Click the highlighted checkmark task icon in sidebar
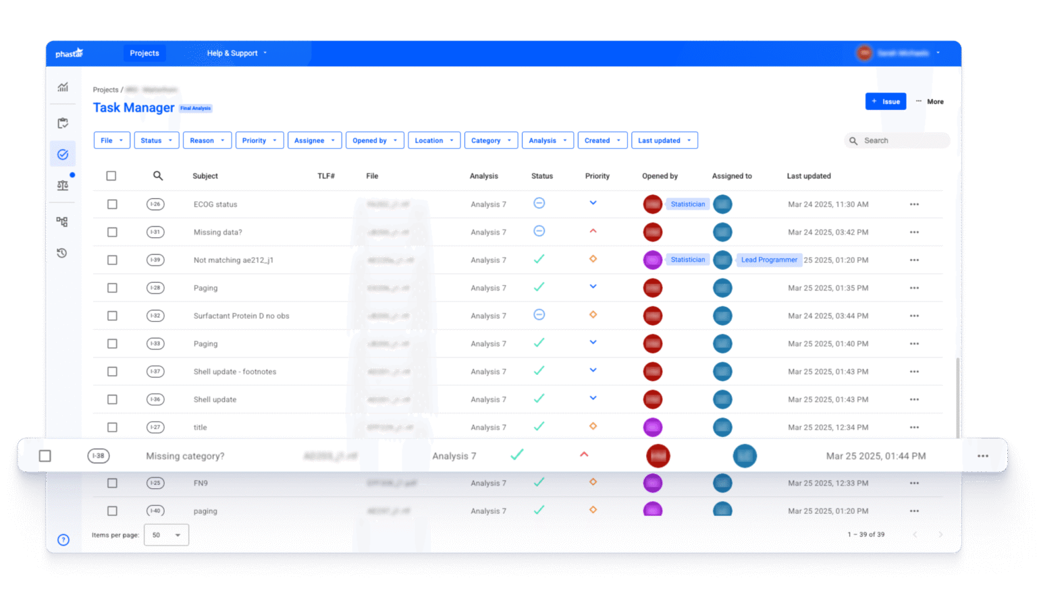This screenshot has height=607, width=1037. pyautogui.click(x=63, y=154)
